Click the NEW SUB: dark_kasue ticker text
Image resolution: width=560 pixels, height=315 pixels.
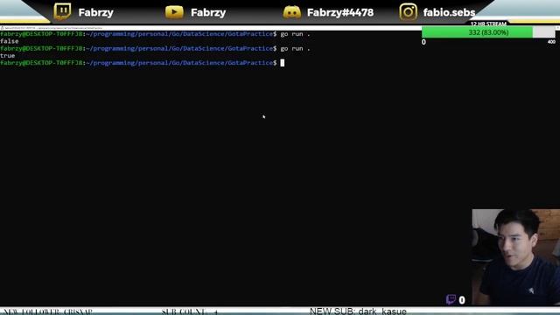point(358,311)
